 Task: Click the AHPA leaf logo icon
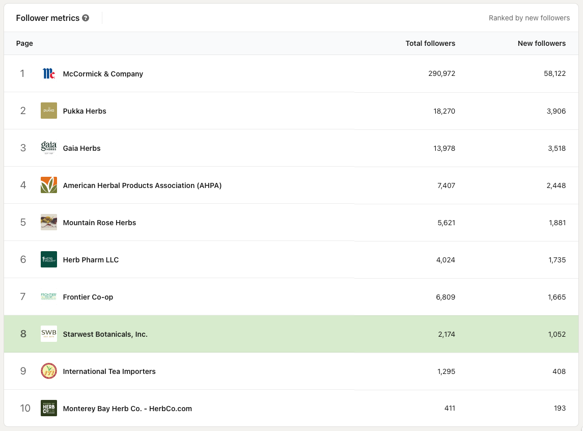click(49, 185)
